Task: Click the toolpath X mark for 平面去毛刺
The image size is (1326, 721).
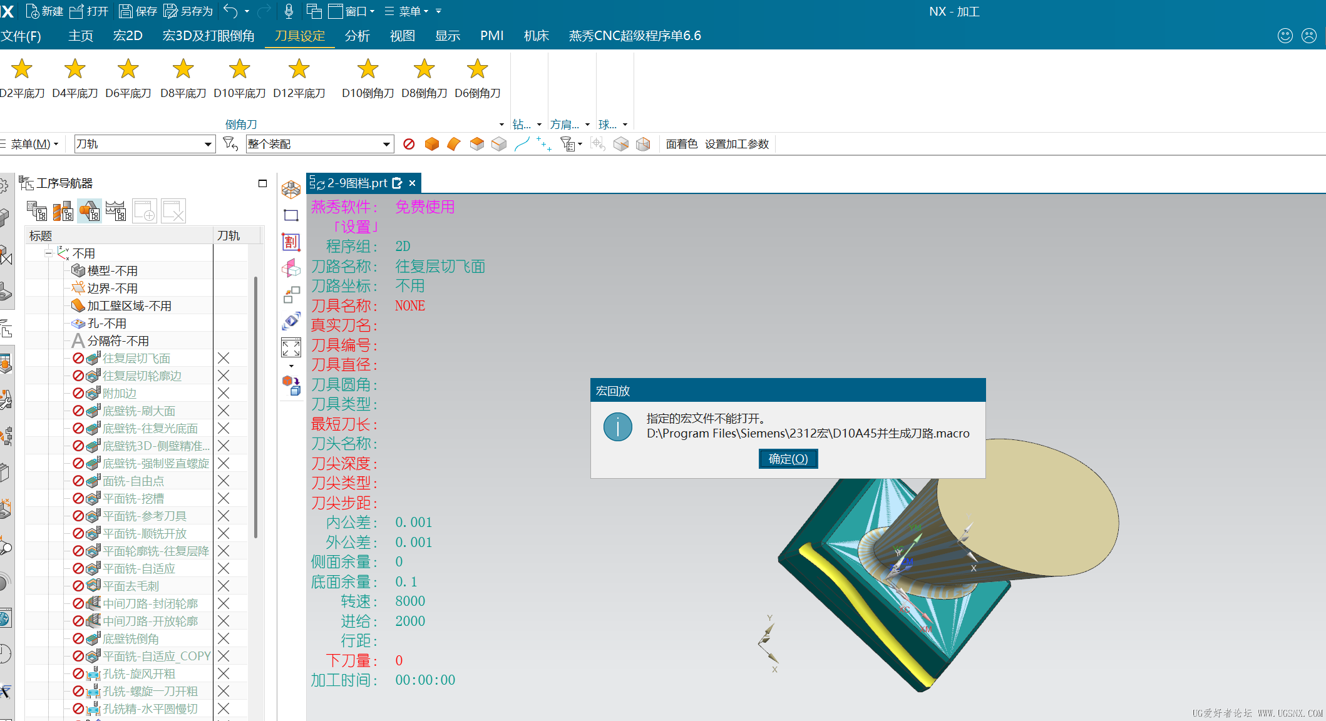Action: (224, 586)
